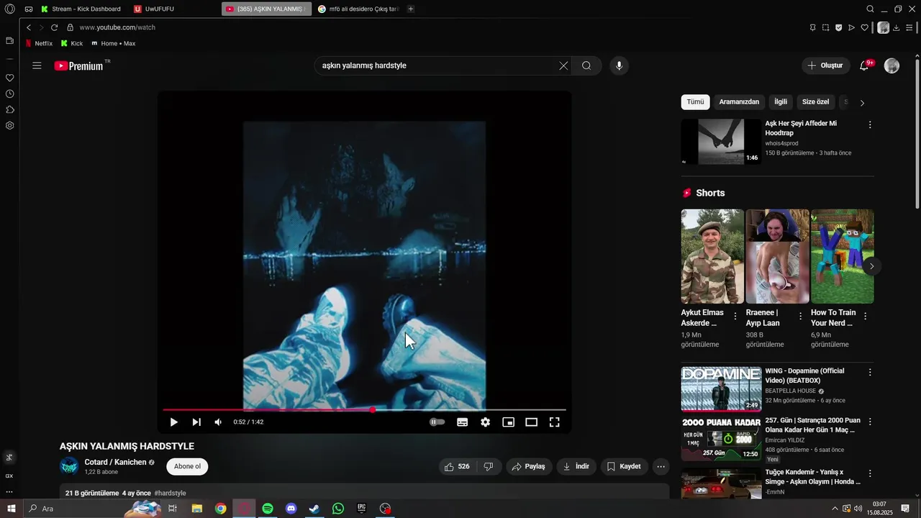
Task: Open YouTube hamburger guide menu
Action: (37, 65)
